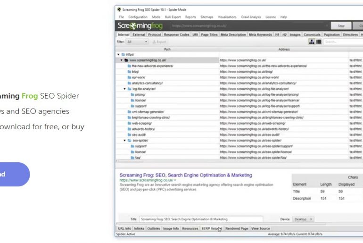
Task: Switch to the Pagination tab
Action: pos(331,35)
